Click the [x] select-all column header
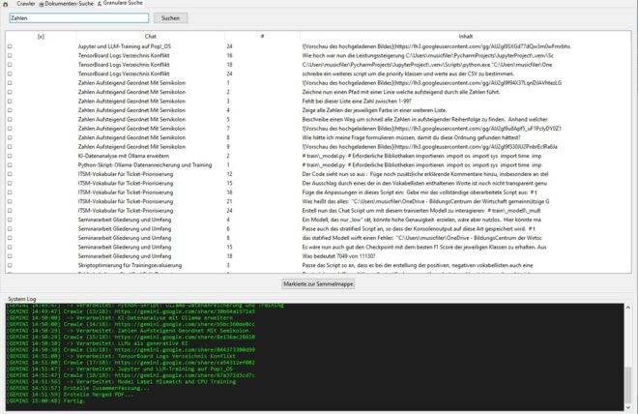Screen dimensions: 638x414 (x=41, y=36)
